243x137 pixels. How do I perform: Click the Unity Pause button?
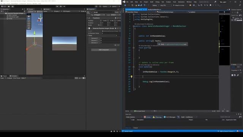coord(61,6)
